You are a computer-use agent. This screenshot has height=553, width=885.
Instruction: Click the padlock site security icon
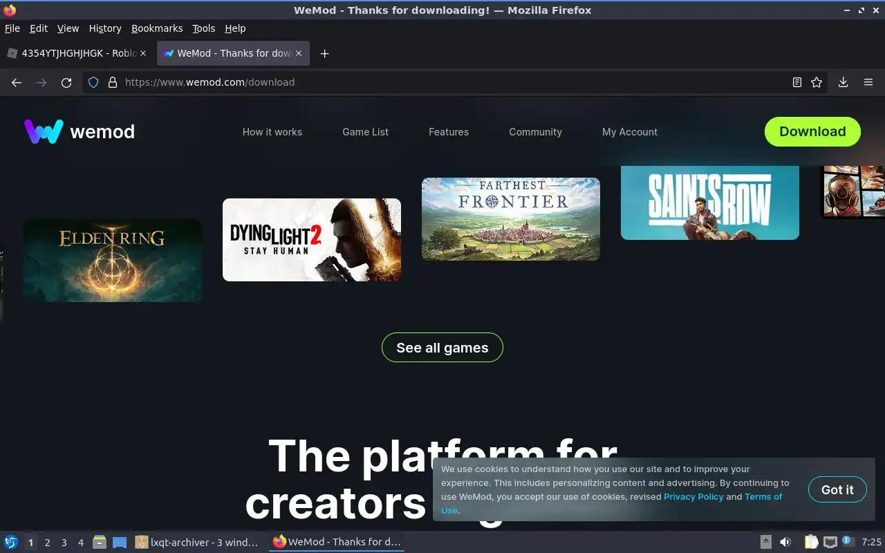tap(113, 82)
